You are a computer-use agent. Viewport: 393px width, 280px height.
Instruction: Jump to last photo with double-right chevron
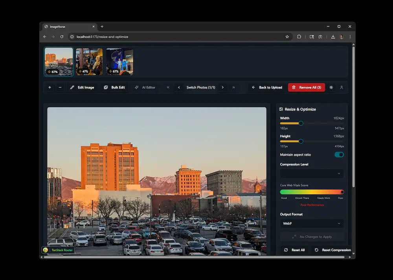233,88
